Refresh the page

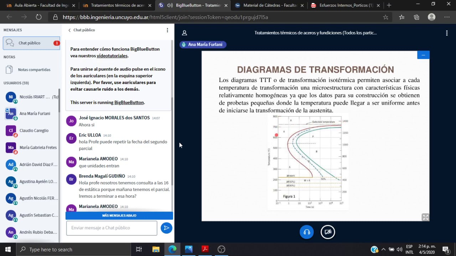point(38,17)
